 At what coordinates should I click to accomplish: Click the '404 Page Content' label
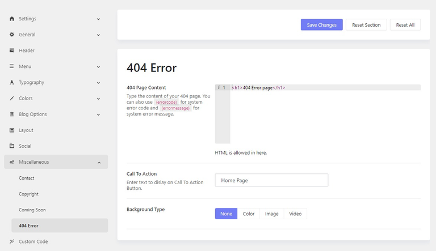tap(146, 87)
